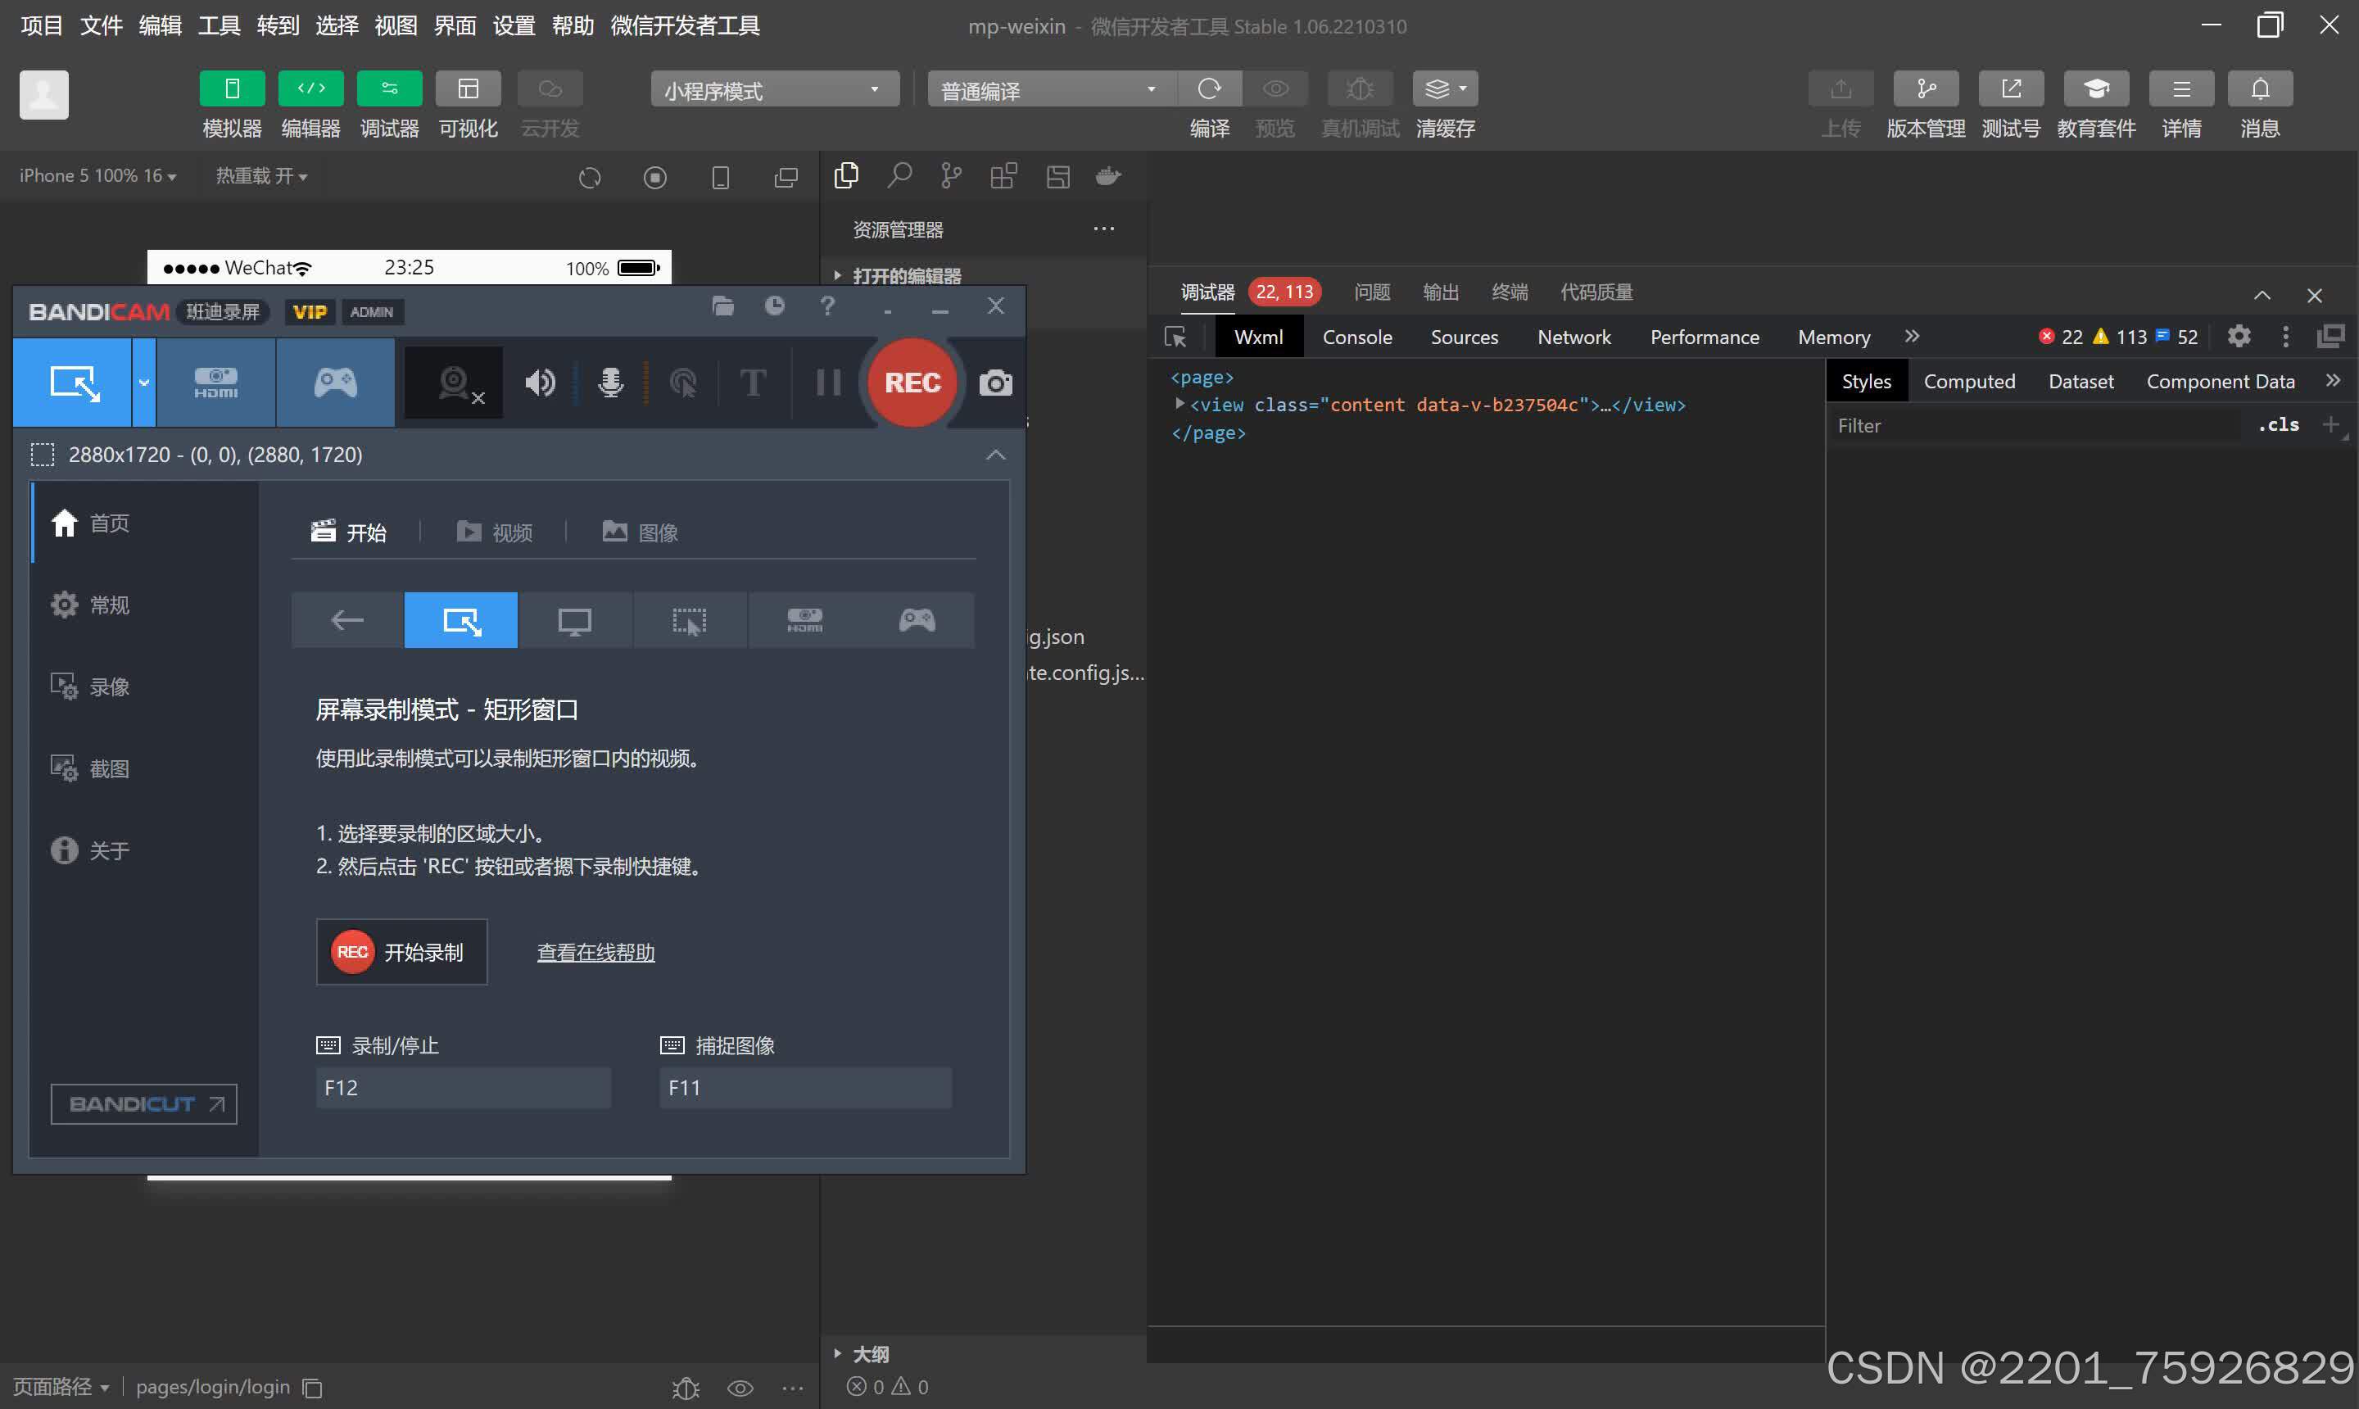
Task: Click the 录制/停止 hotkey F12 field
Action: [462, 1087]
